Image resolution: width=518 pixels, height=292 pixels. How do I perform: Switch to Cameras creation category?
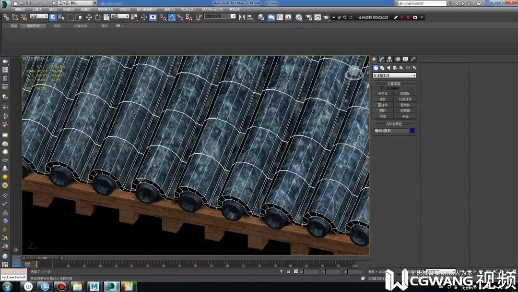click(395, 68)
